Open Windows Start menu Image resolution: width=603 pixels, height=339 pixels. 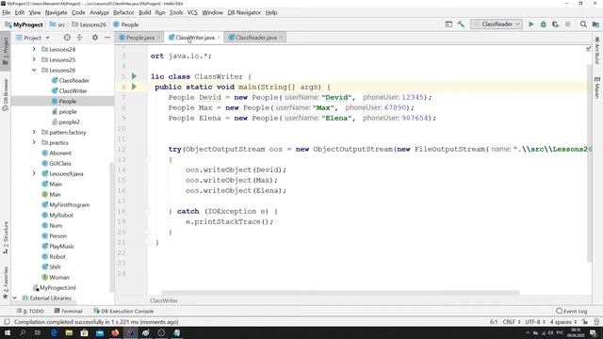click(x=8, y=332)
